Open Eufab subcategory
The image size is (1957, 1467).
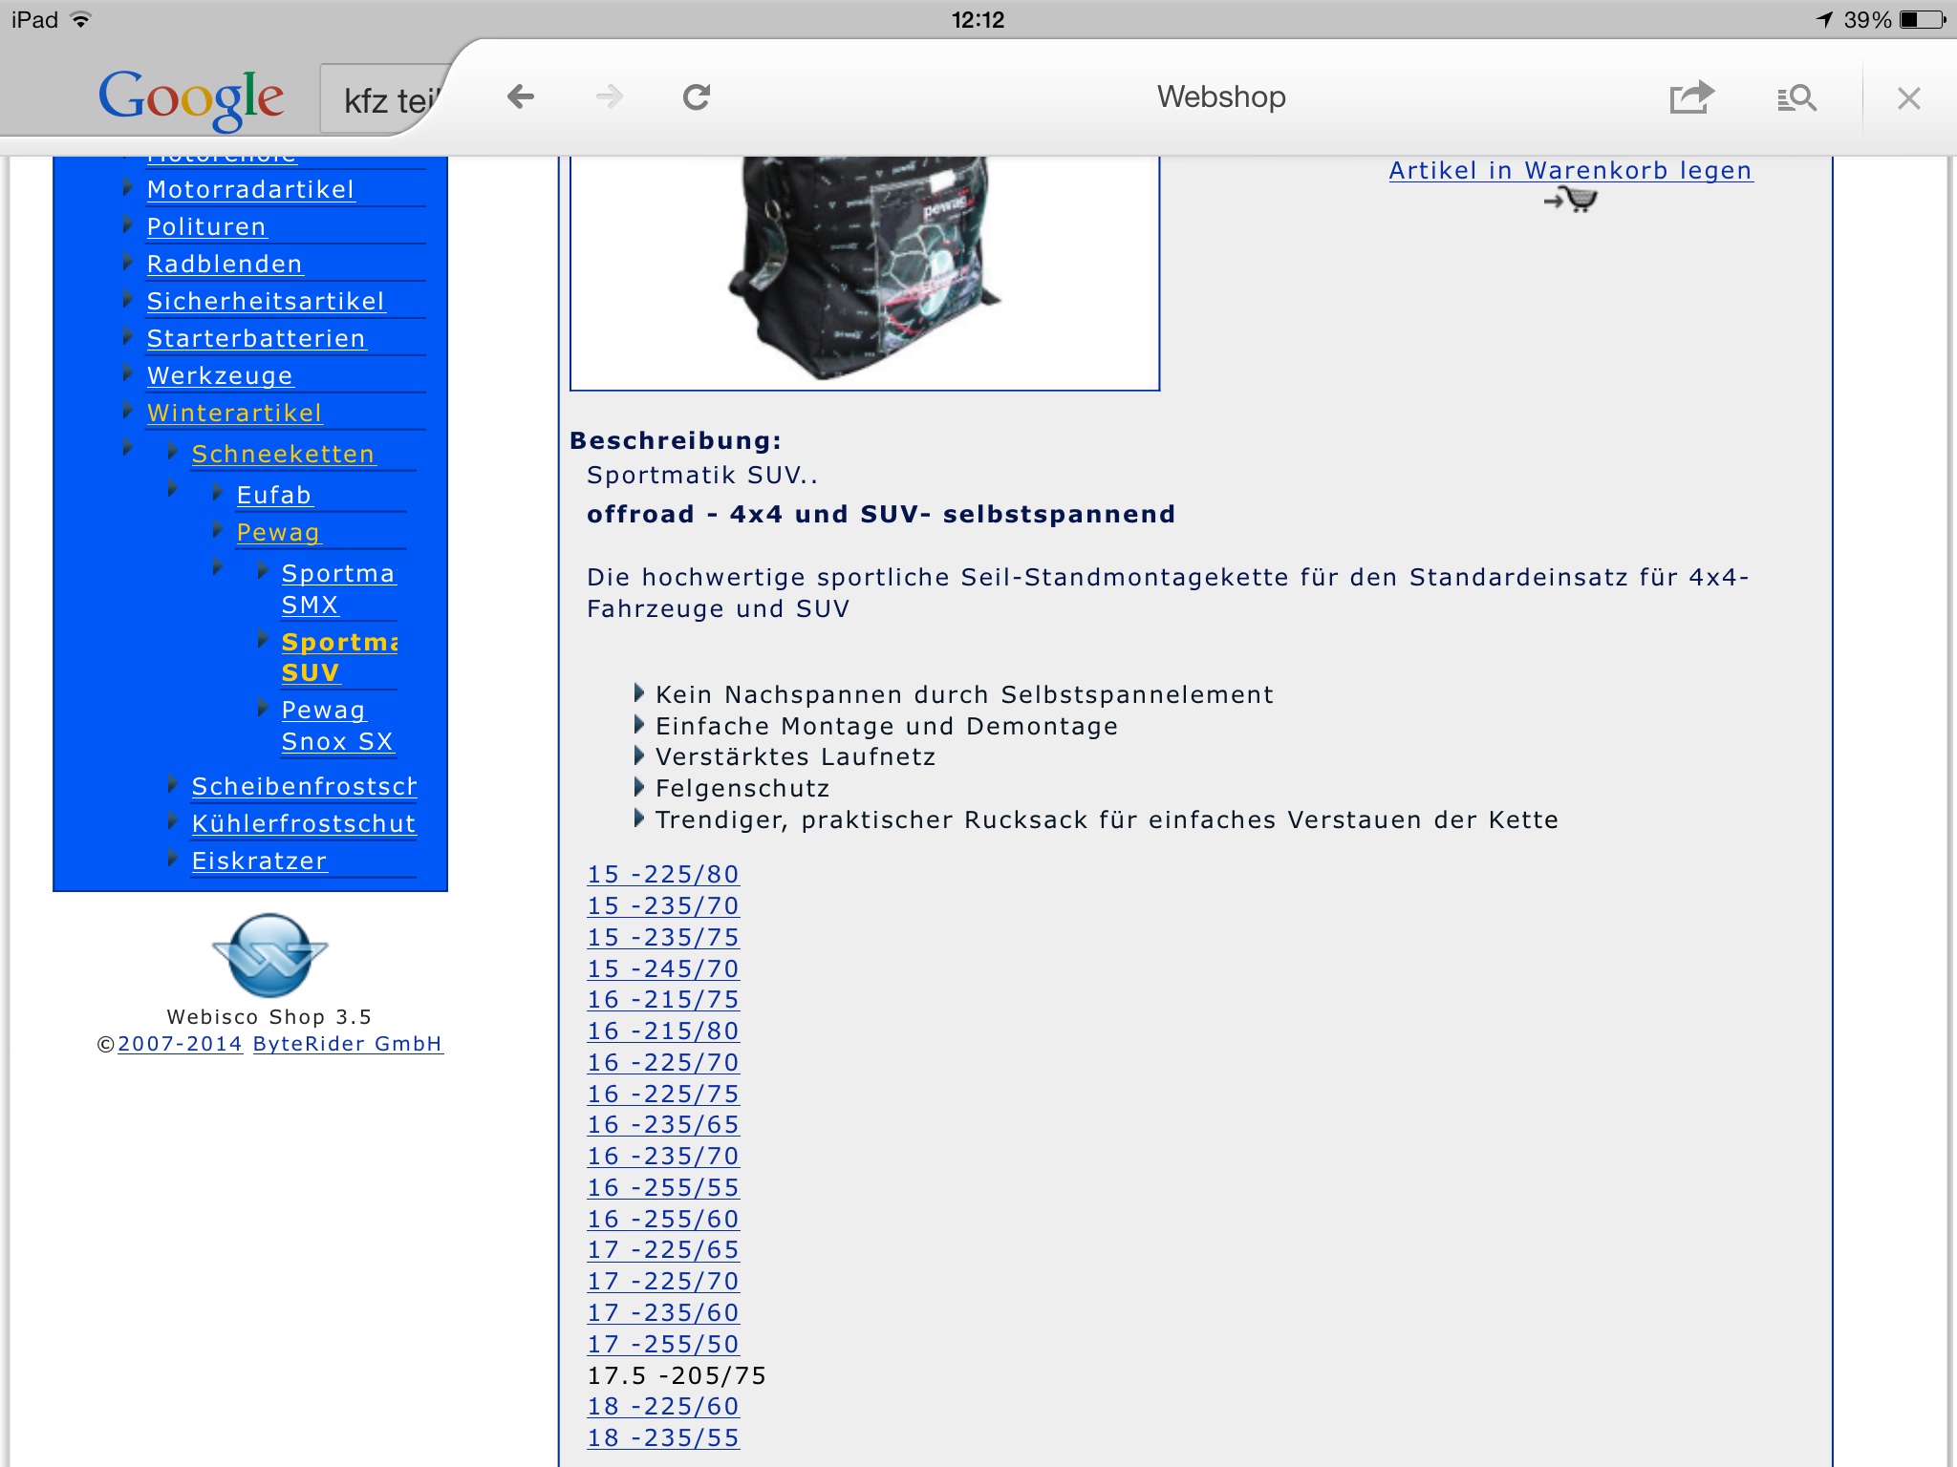tap(274, 495)
